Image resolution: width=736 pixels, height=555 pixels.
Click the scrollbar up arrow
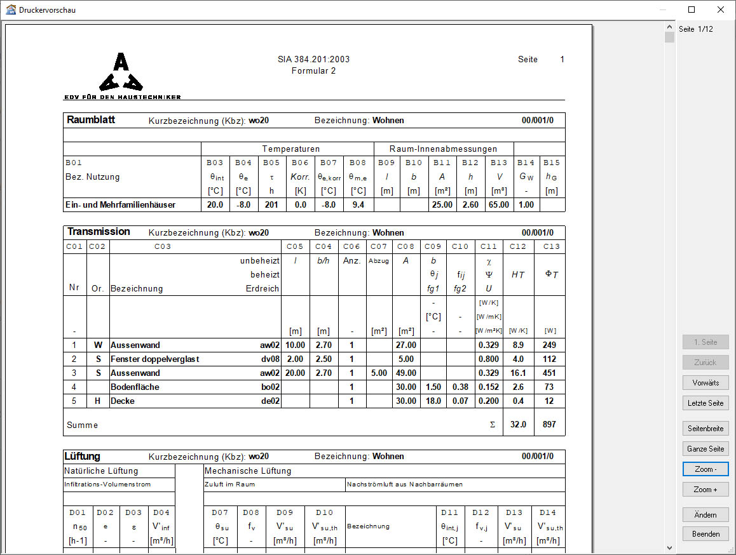pyautogui.click(x=669, y=27)
